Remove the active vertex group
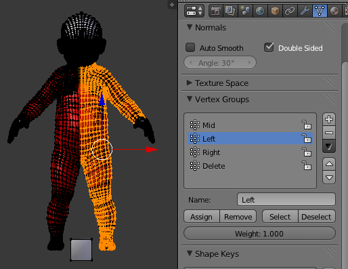 click(329, 133)
